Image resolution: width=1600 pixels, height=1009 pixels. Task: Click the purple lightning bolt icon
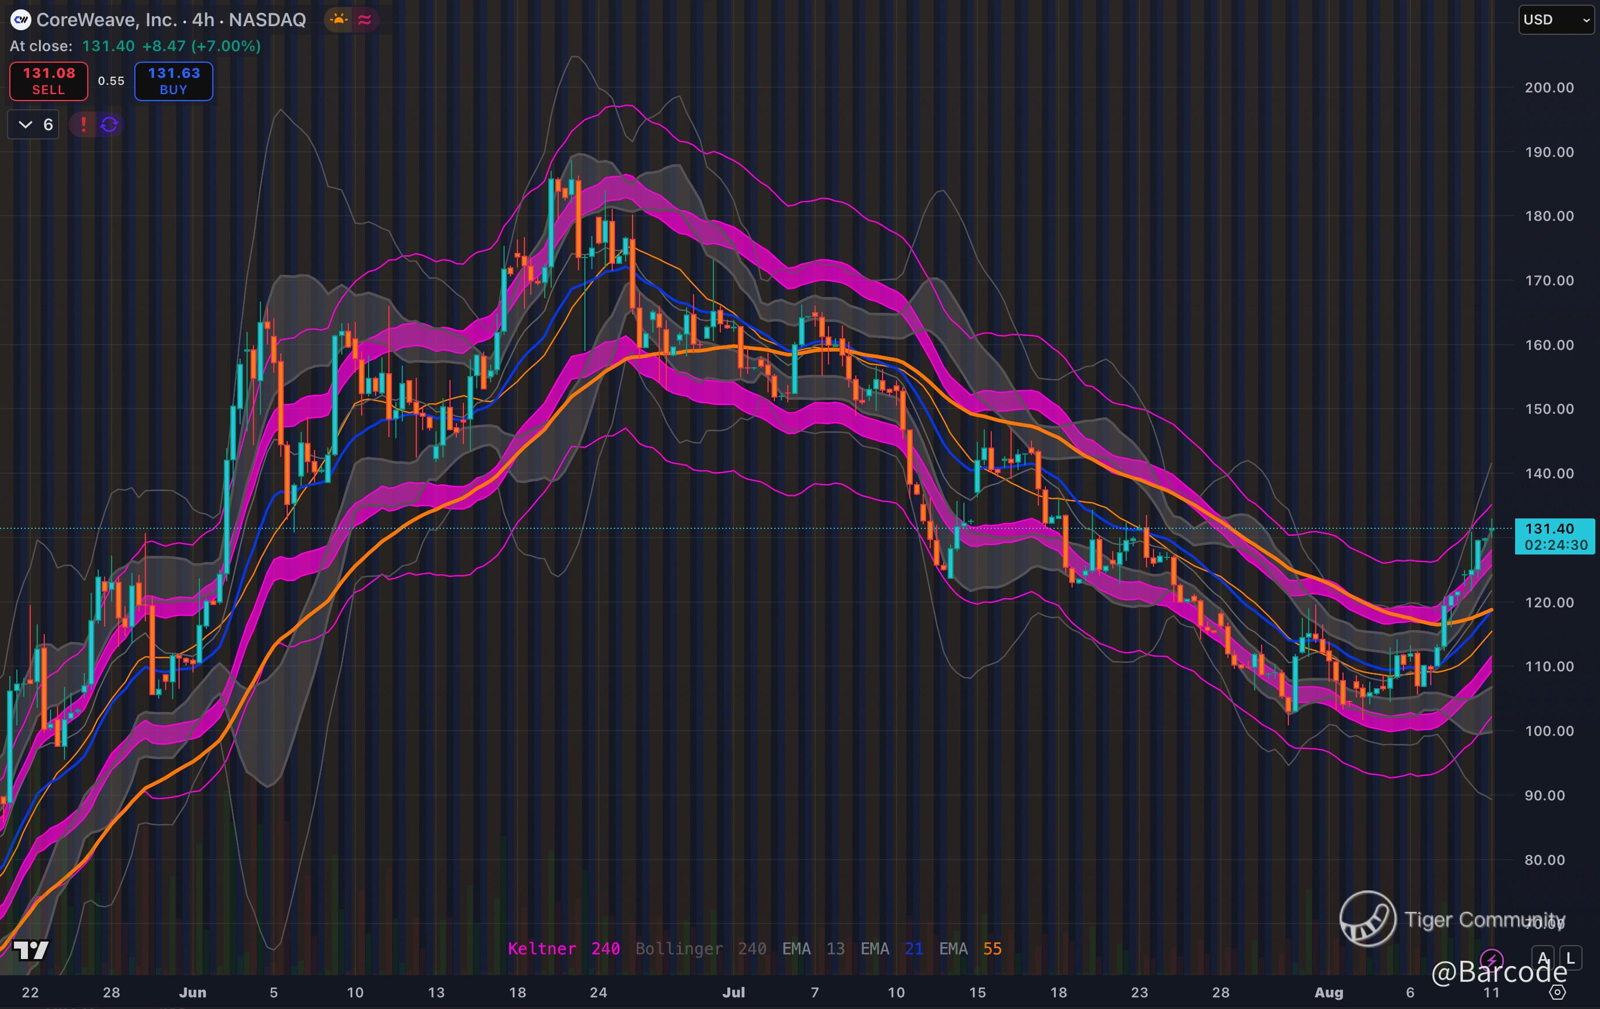pyautogui.click(x=1492, y=959)
